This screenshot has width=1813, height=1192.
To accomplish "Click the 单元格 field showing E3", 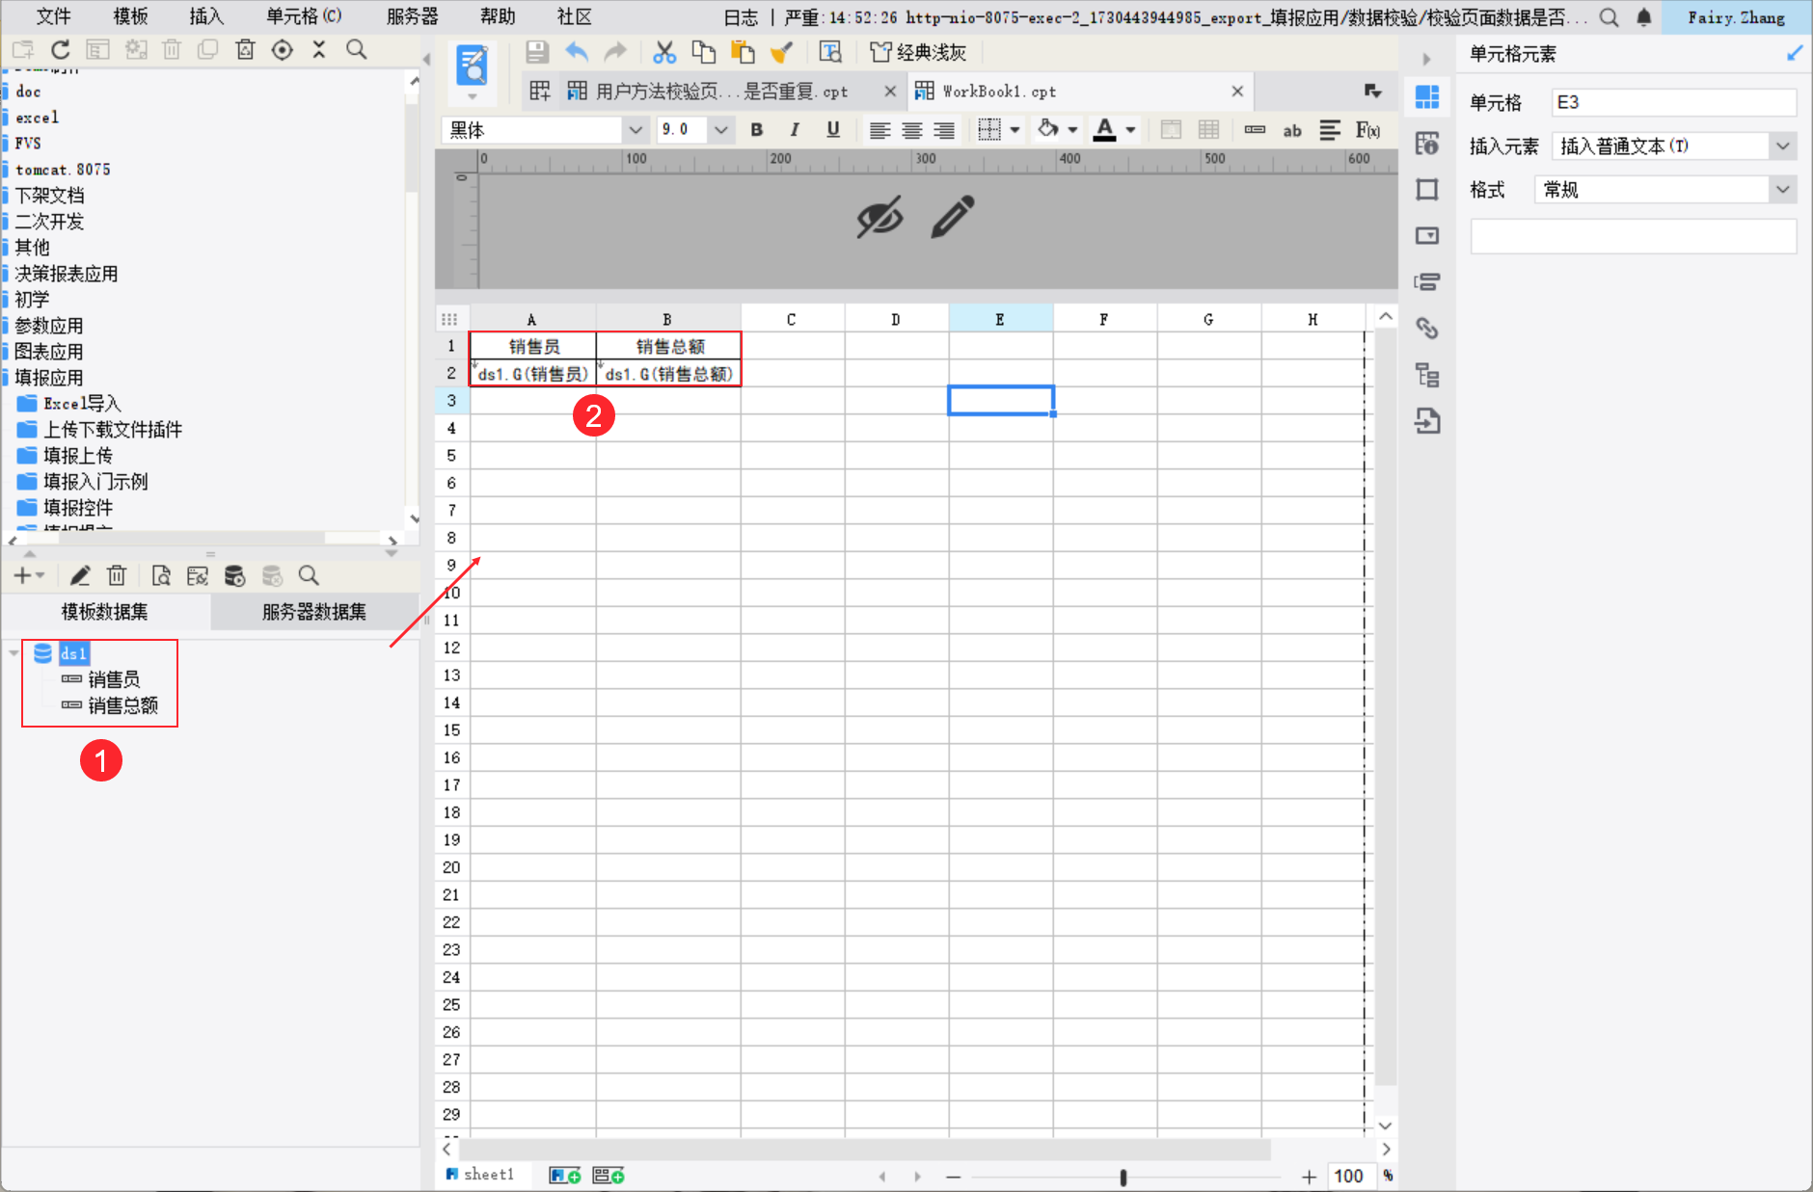I will point(1673,103).
